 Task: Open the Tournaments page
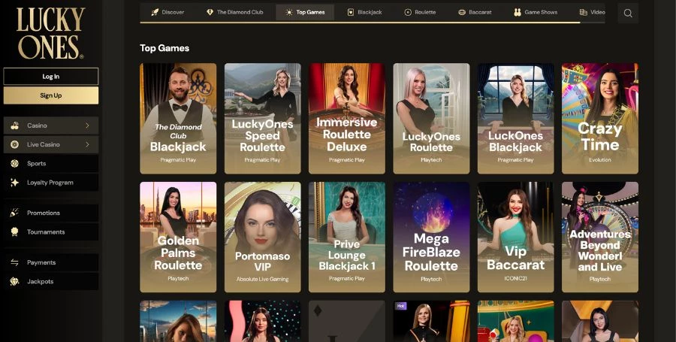(x=51, y=232)
